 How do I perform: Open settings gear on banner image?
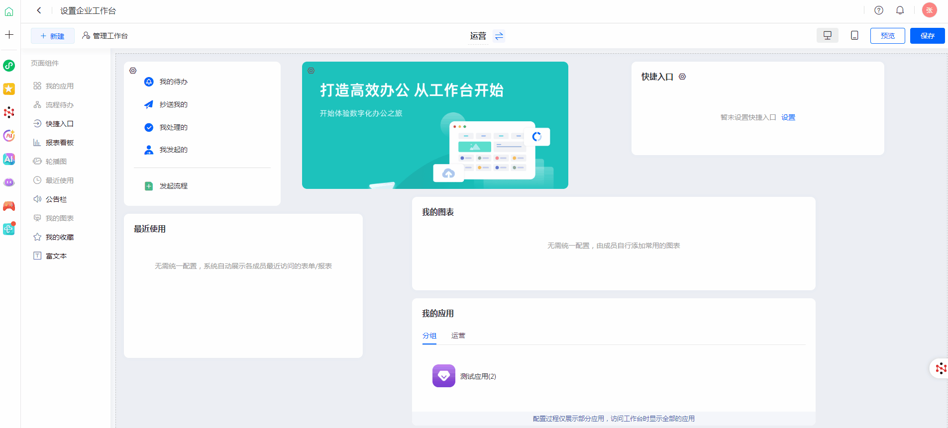pyautogui.click(x=311, y=71)
